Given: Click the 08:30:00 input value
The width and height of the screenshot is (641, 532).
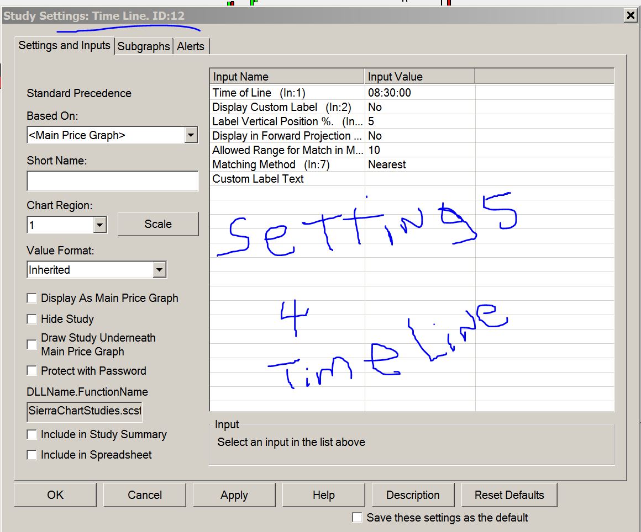Looking at the screenshot, I should click(x=390, y=93).
